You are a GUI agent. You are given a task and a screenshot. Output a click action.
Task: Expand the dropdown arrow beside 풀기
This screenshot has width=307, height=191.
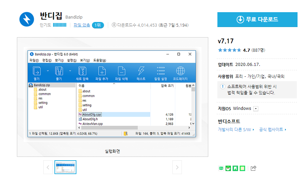(70, 71)
